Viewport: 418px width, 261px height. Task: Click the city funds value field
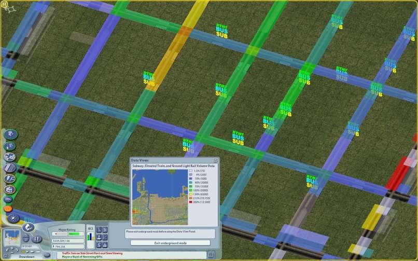68,240
